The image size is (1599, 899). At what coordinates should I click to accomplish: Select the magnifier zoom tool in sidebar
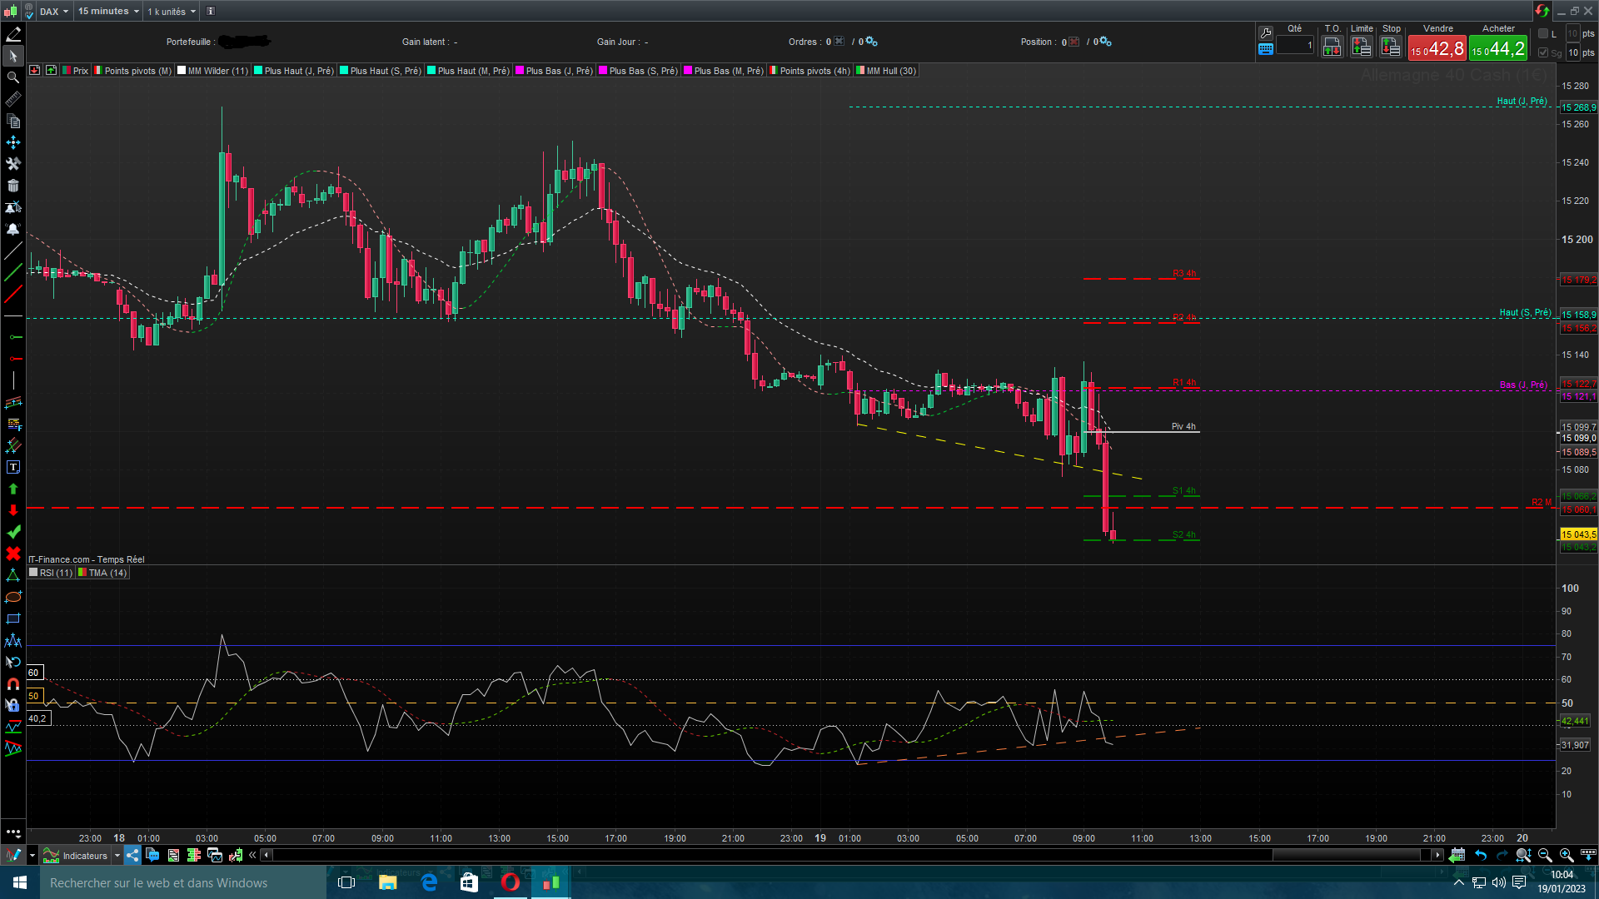(x=12, y=77)
